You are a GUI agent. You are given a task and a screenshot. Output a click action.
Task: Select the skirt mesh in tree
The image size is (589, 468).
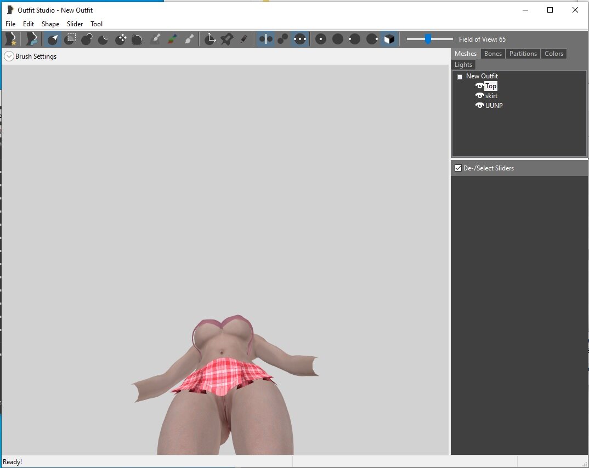[491, 96]
